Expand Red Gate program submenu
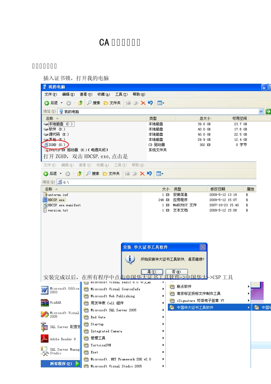271x384 pixels. pyautogui.click(x=163, y=317)
